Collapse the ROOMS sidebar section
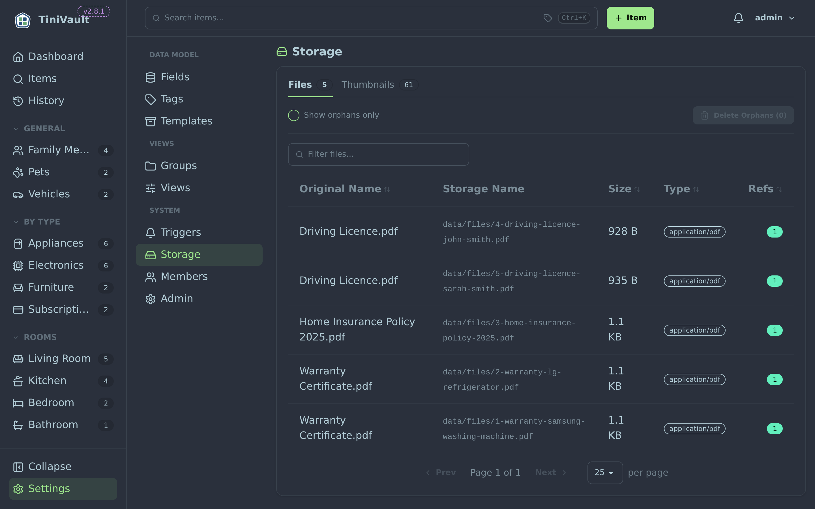 coord(35,337)
